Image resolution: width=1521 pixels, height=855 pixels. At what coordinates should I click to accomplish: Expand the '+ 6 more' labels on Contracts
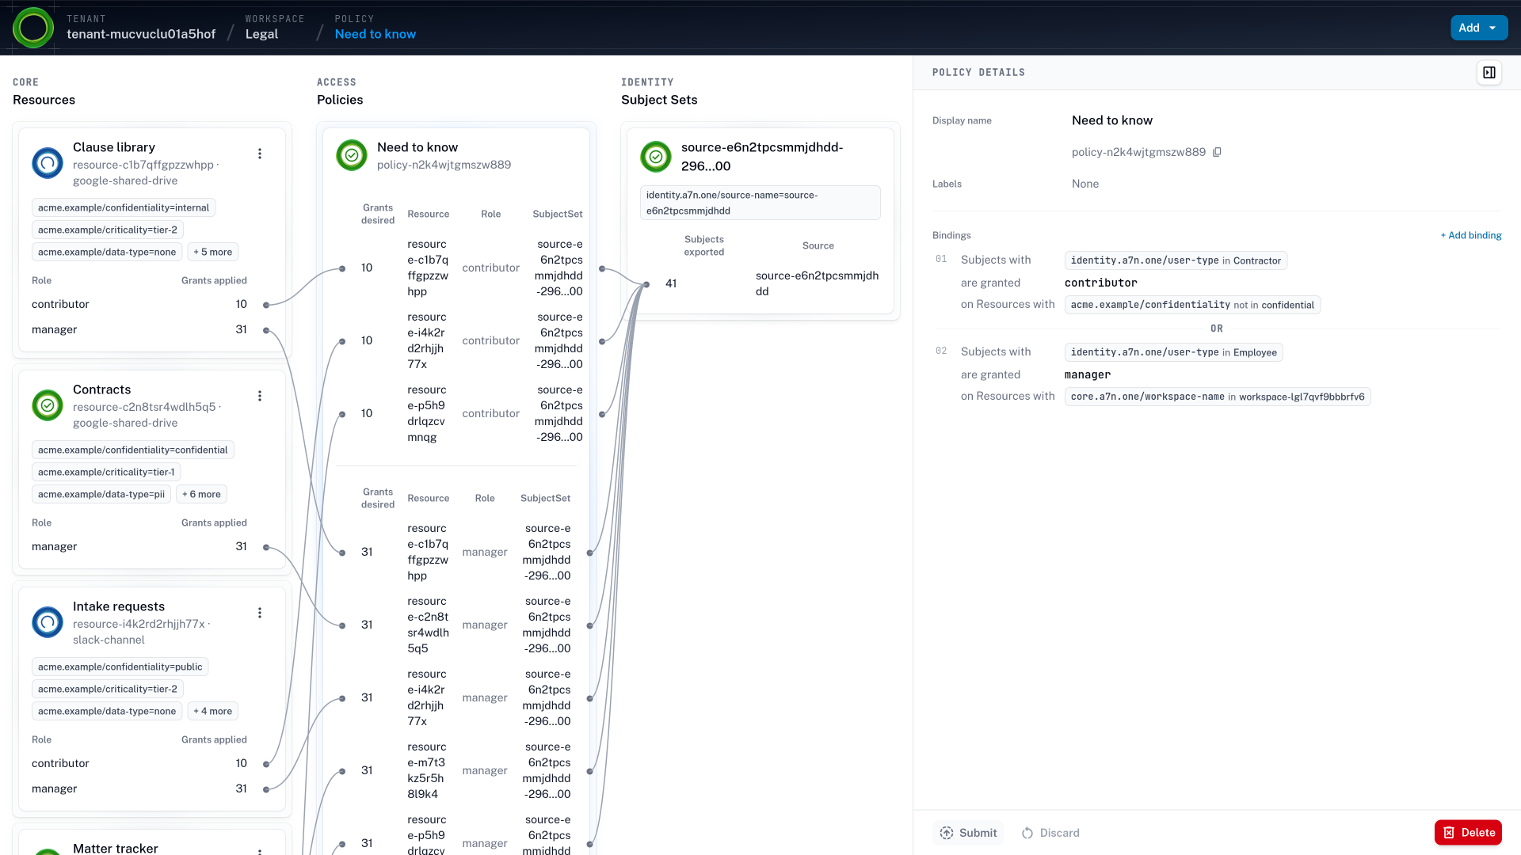[x=201, y=494]
